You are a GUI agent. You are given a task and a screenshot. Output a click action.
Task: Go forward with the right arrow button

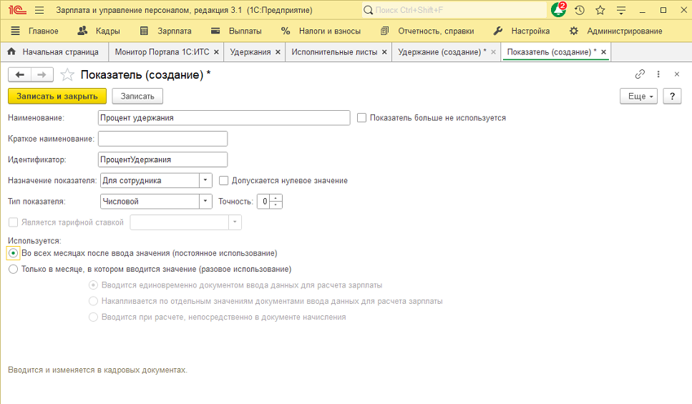[x=42, y=74]
